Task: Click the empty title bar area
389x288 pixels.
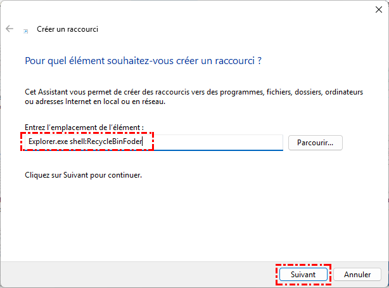Action: [190, 9]
